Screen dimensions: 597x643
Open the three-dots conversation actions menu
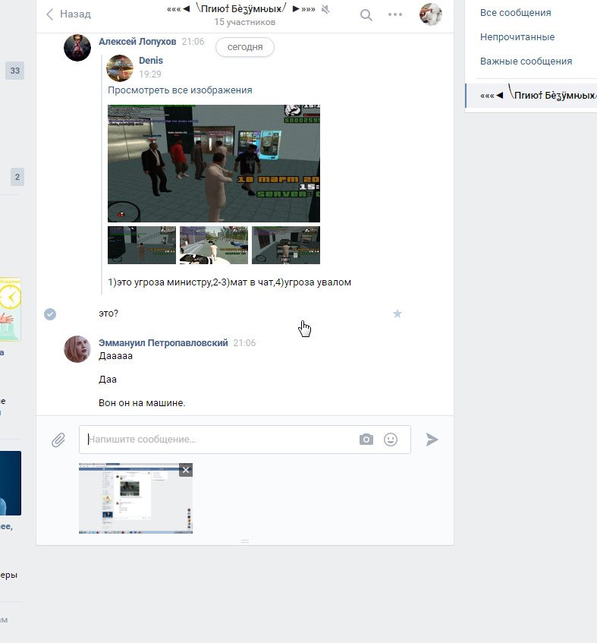point(395,14)
